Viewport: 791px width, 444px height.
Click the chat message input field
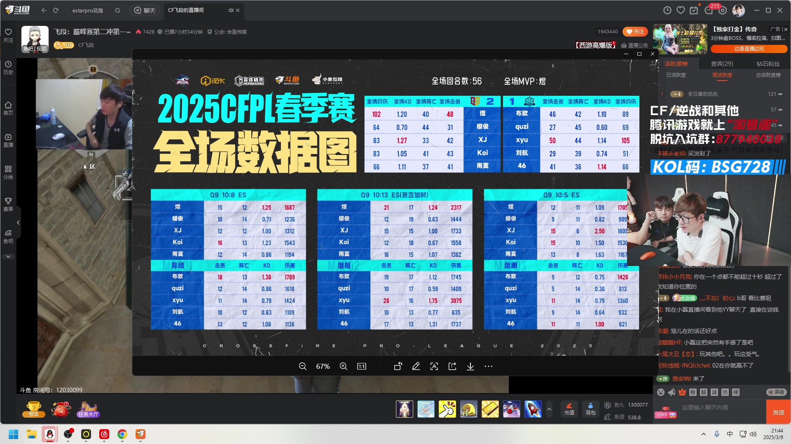[x=722, y=407]
